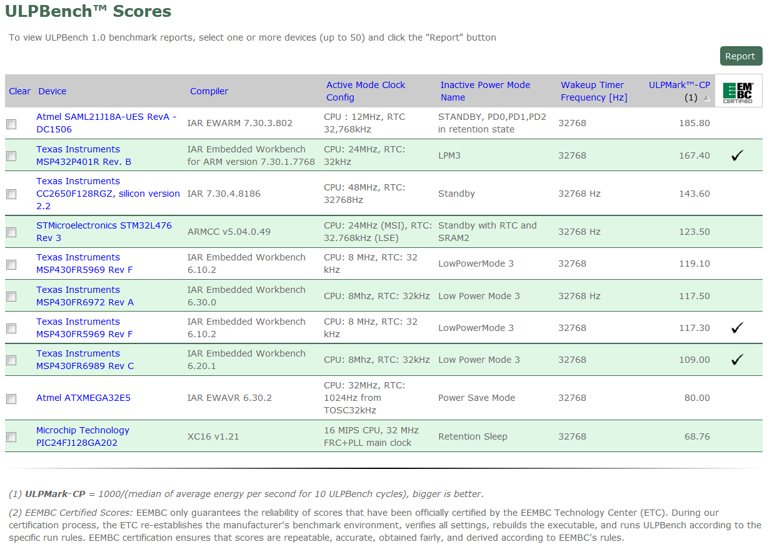The width and height of the screenshot is (772, 547).
Task: Click the EEMBC Certified logo header
Action: 738,91
